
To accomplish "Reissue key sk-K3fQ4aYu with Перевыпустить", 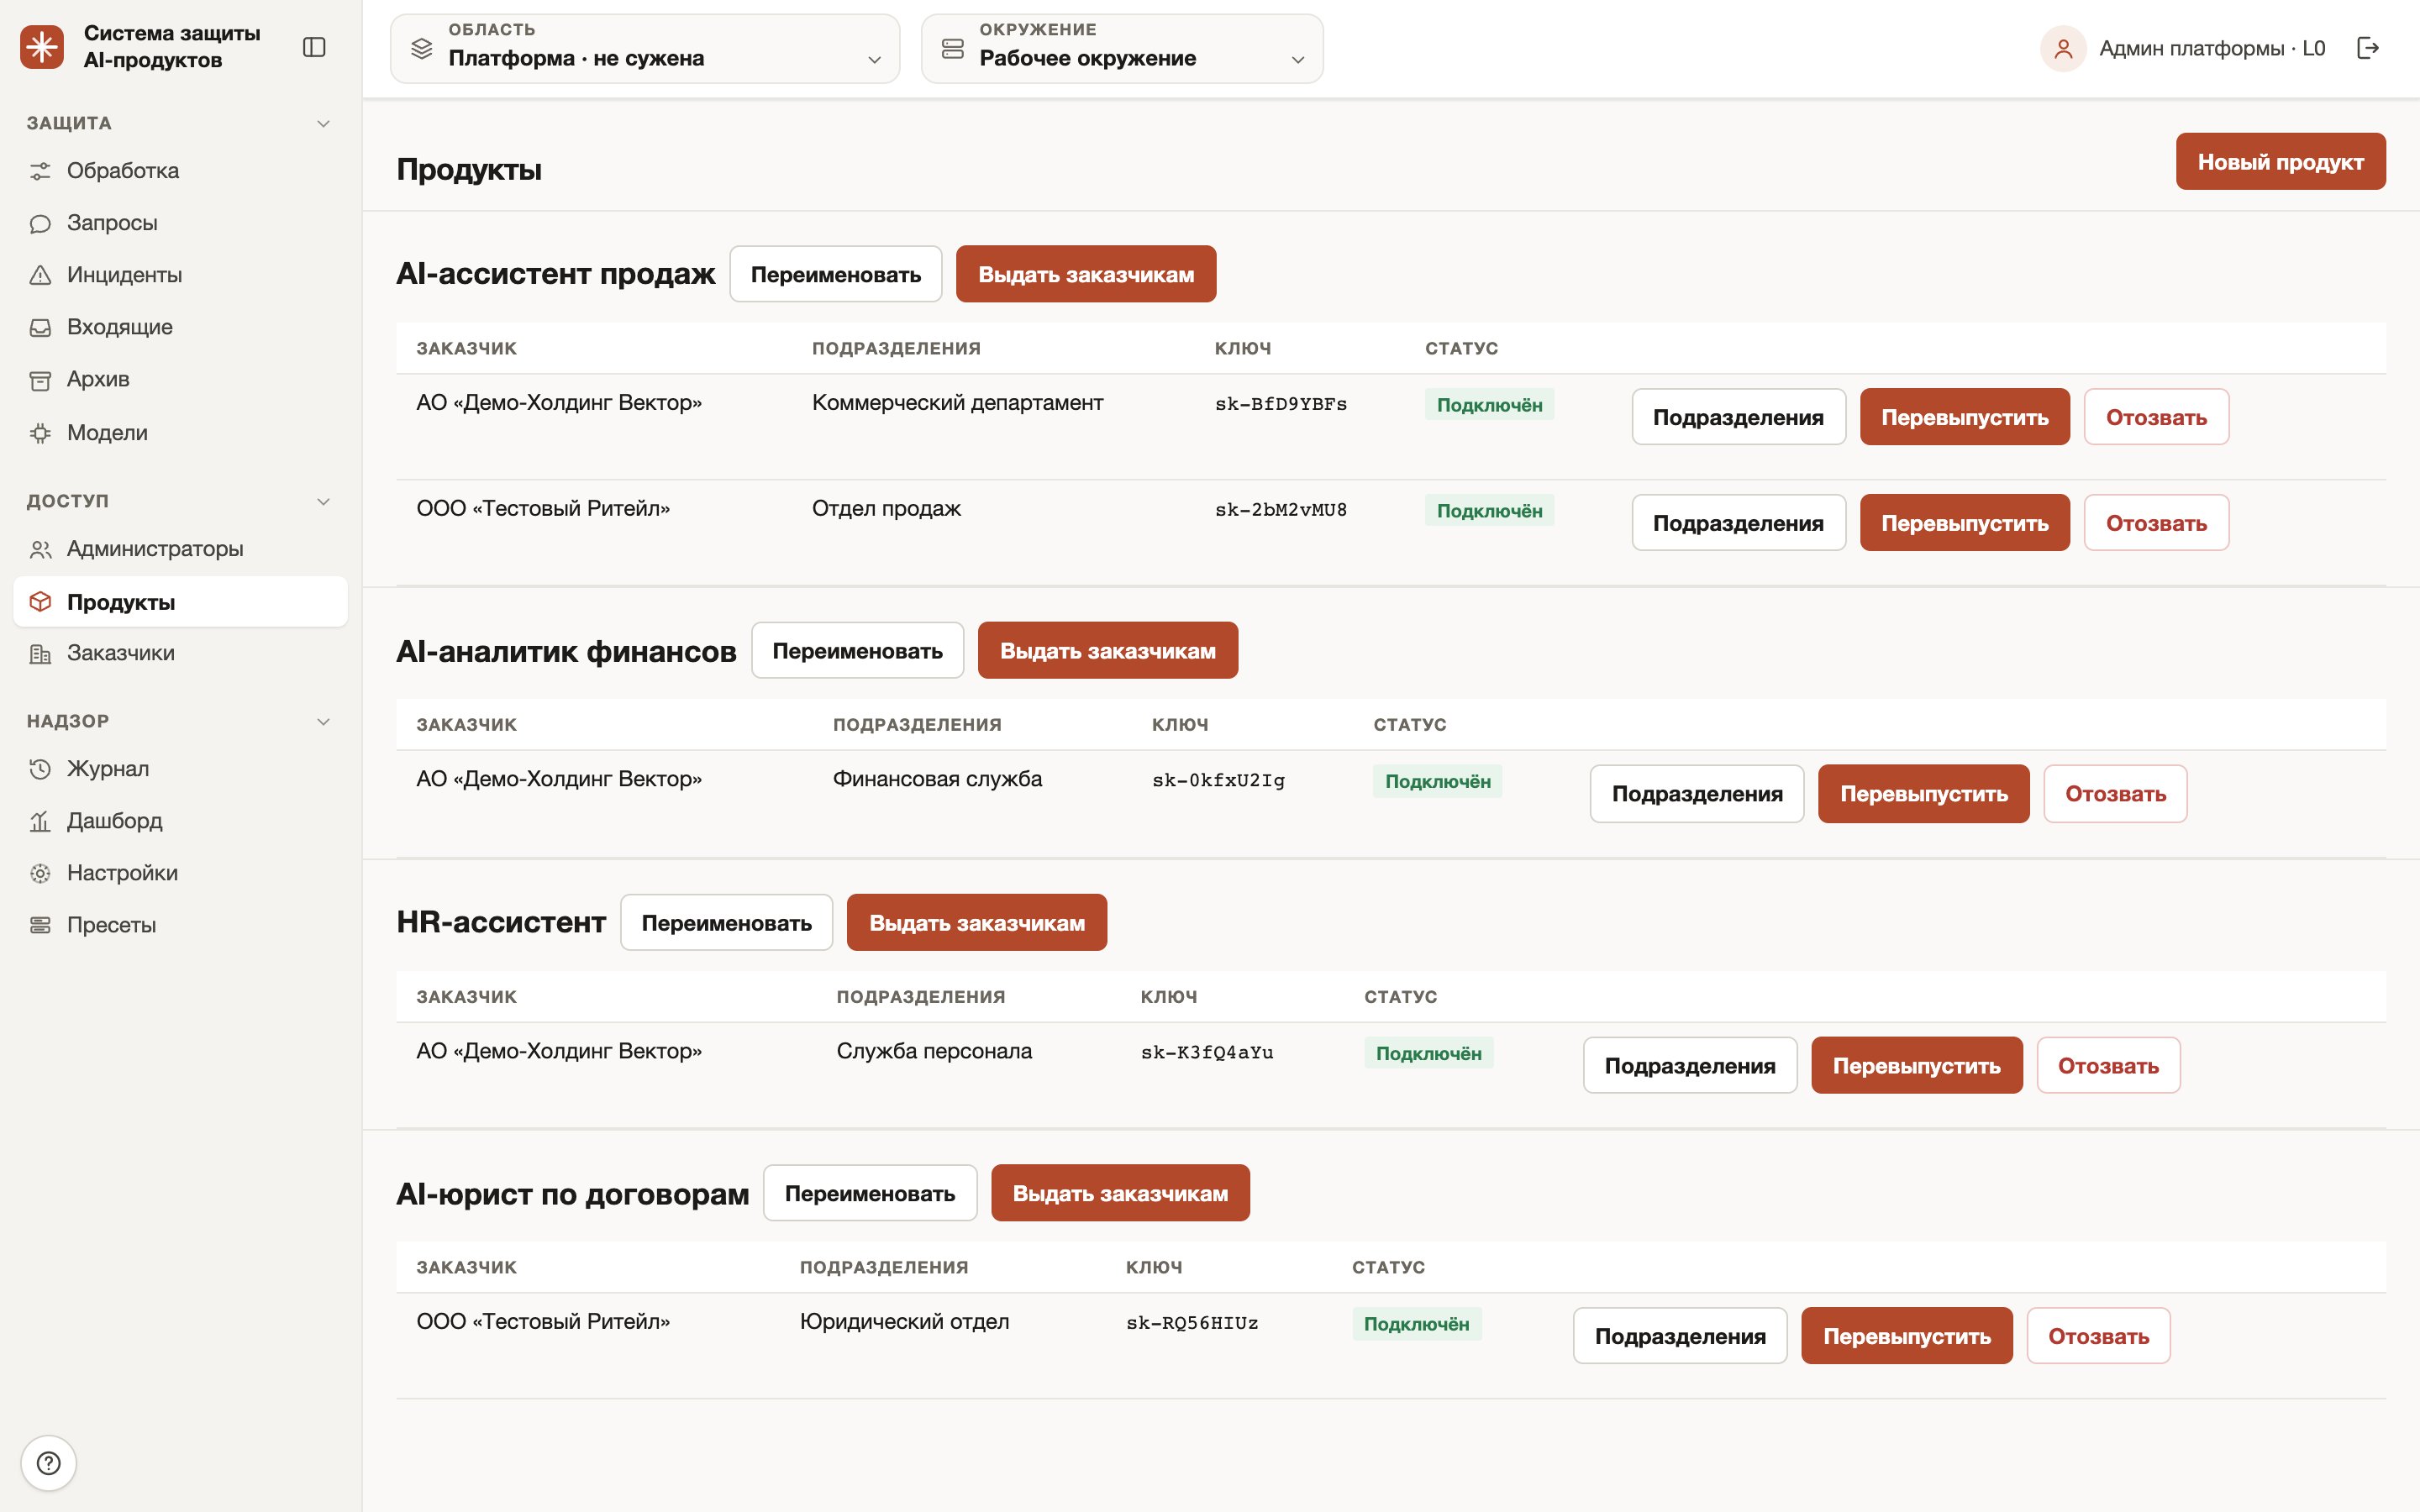I will pyautogui.click(x=1916, y=1066).
